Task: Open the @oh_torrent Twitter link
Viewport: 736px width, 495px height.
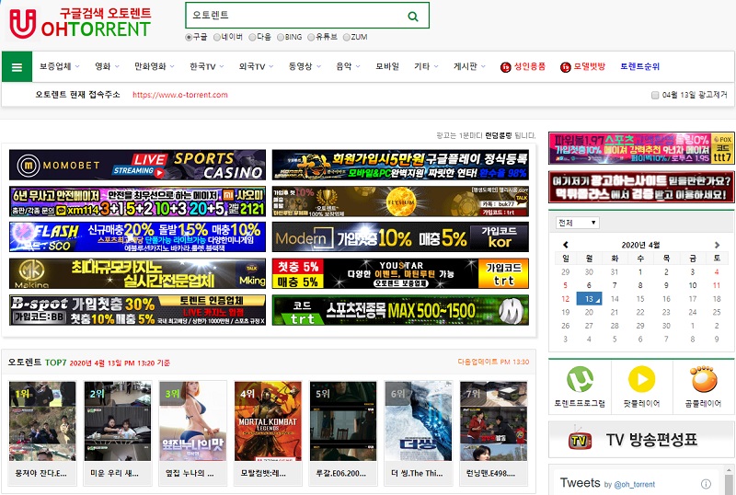Action: [x=634, y=484]
